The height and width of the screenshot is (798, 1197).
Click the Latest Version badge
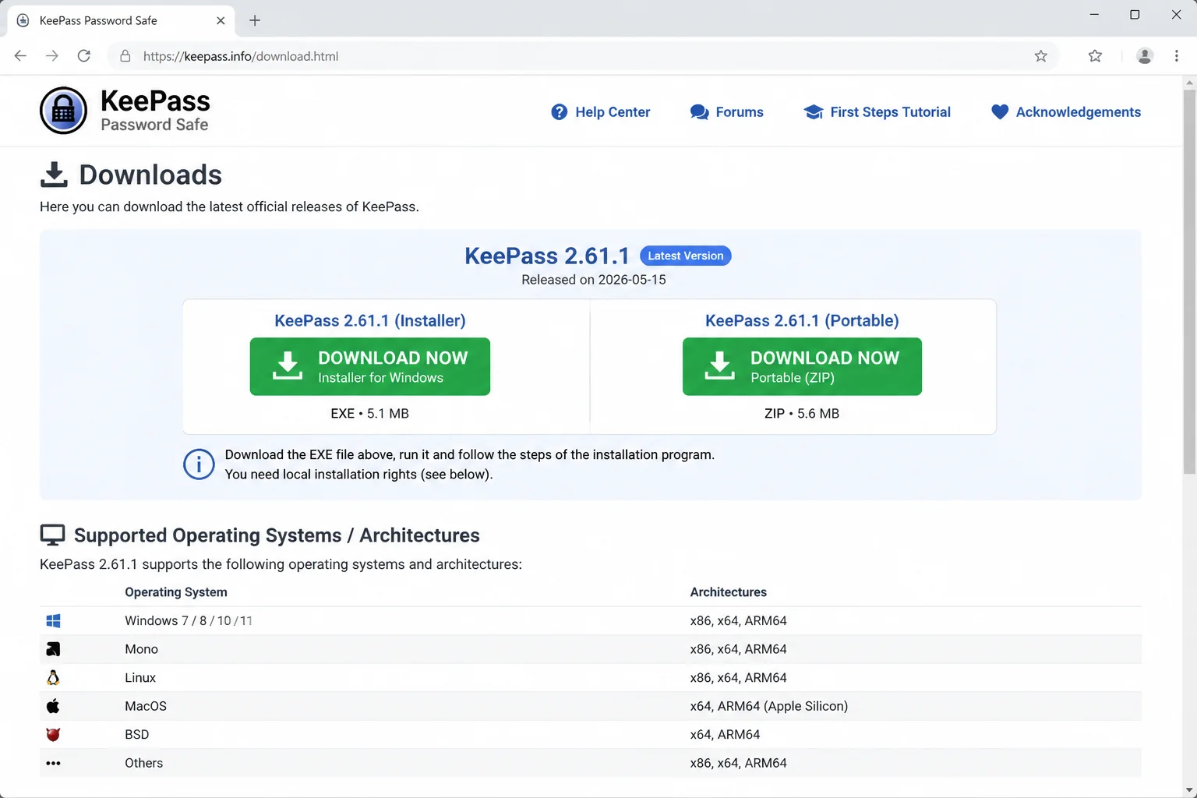(x=686, y=256)
